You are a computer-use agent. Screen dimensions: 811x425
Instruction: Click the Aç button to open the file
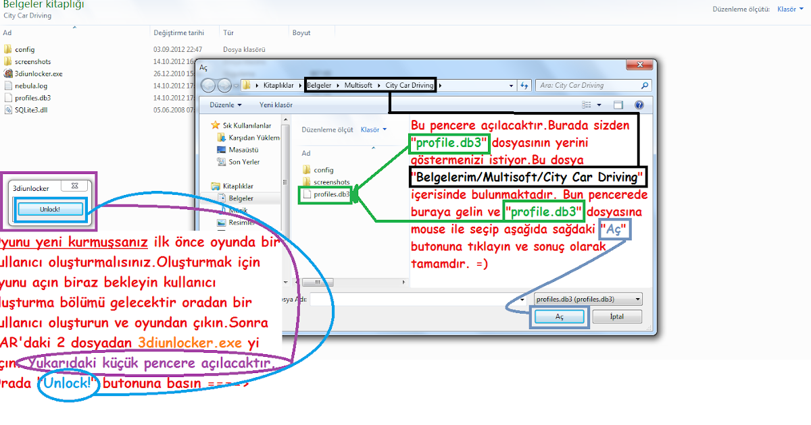pyautogui.click(x=559, y=316)
